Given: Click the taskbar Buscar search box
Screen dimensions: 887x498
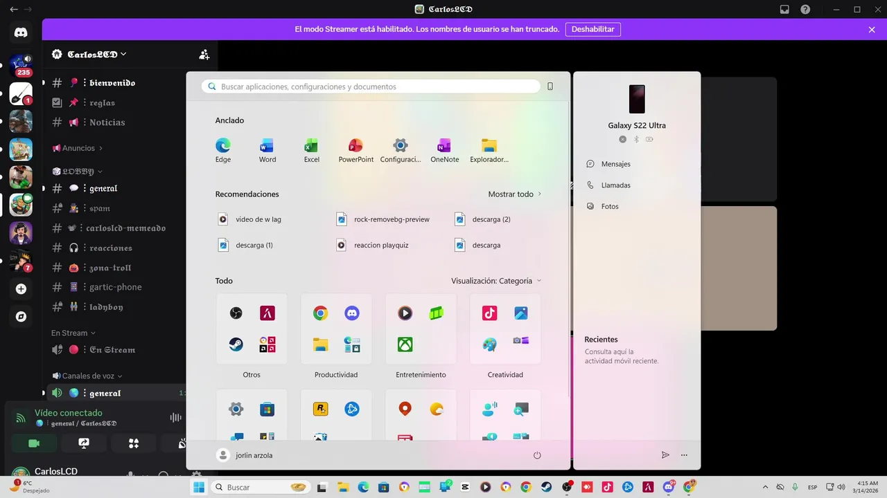Looking at the screenshot, I should point(259,487).
